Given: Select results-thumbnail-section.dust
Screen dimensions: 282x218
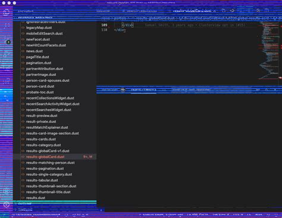Looking at the screenshot, I should [x=51, y=186].
